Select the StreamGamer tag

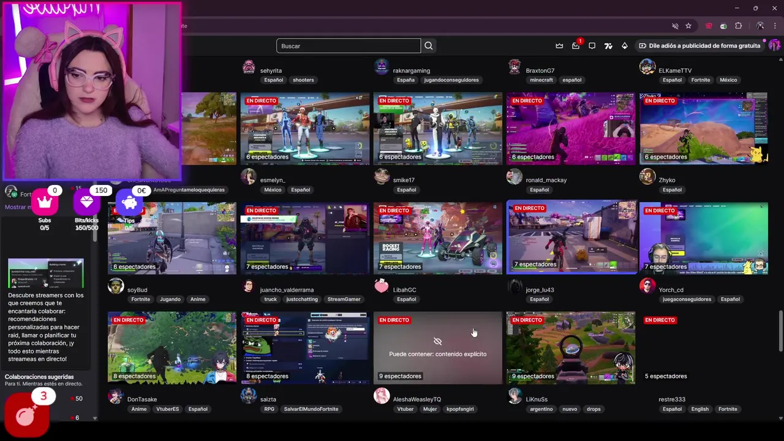click(x=344, y=299)
